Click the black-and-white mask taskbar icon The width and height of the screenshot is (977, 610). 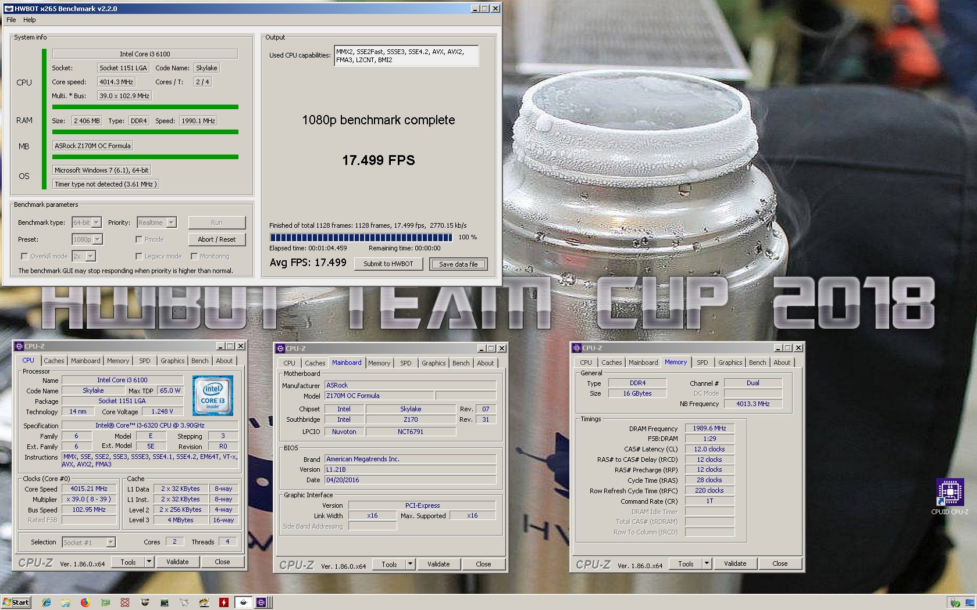(x=145, y=602)
